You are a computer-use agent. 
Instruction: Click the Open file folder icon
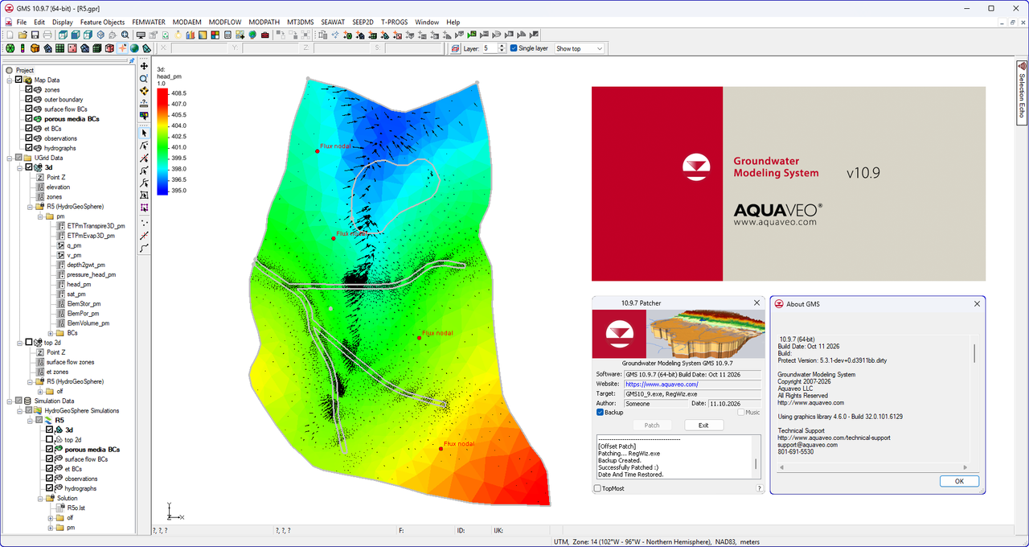pyautogui.click(x=23, y=35)
